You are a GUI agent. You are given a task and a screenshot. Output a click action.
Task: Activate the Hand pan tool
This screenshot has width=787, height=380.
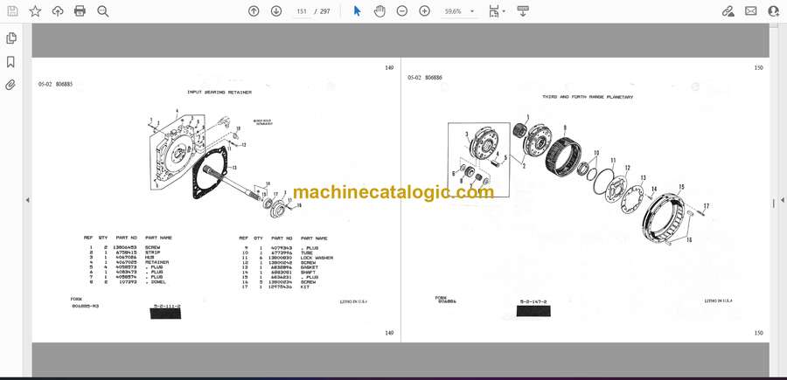(380, 11)
